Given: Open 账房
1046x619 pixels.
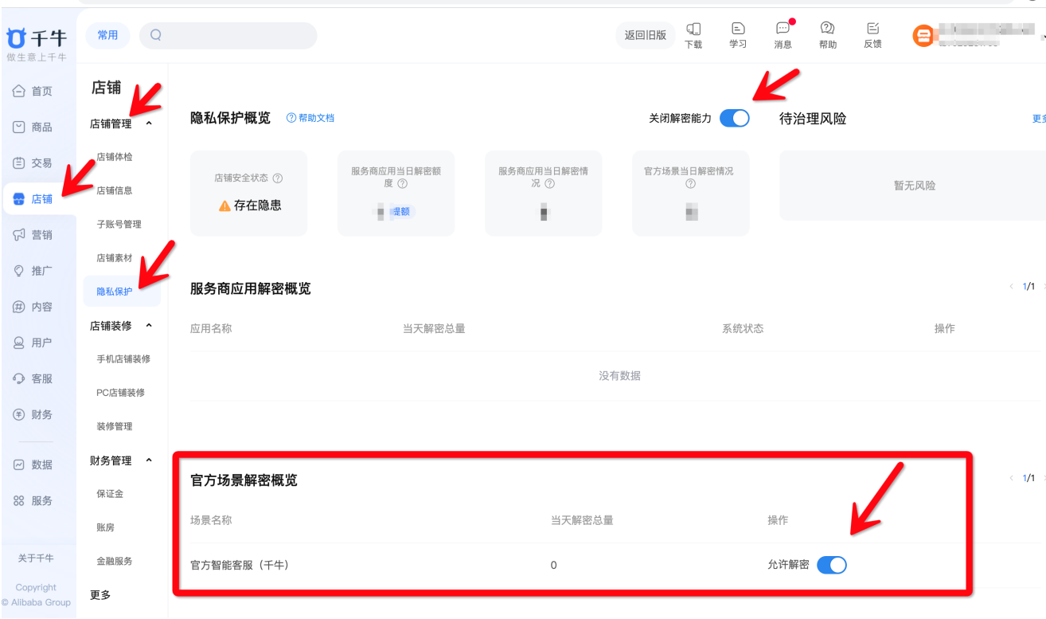Looking at the screenshot, I should (x=106, y=527).
